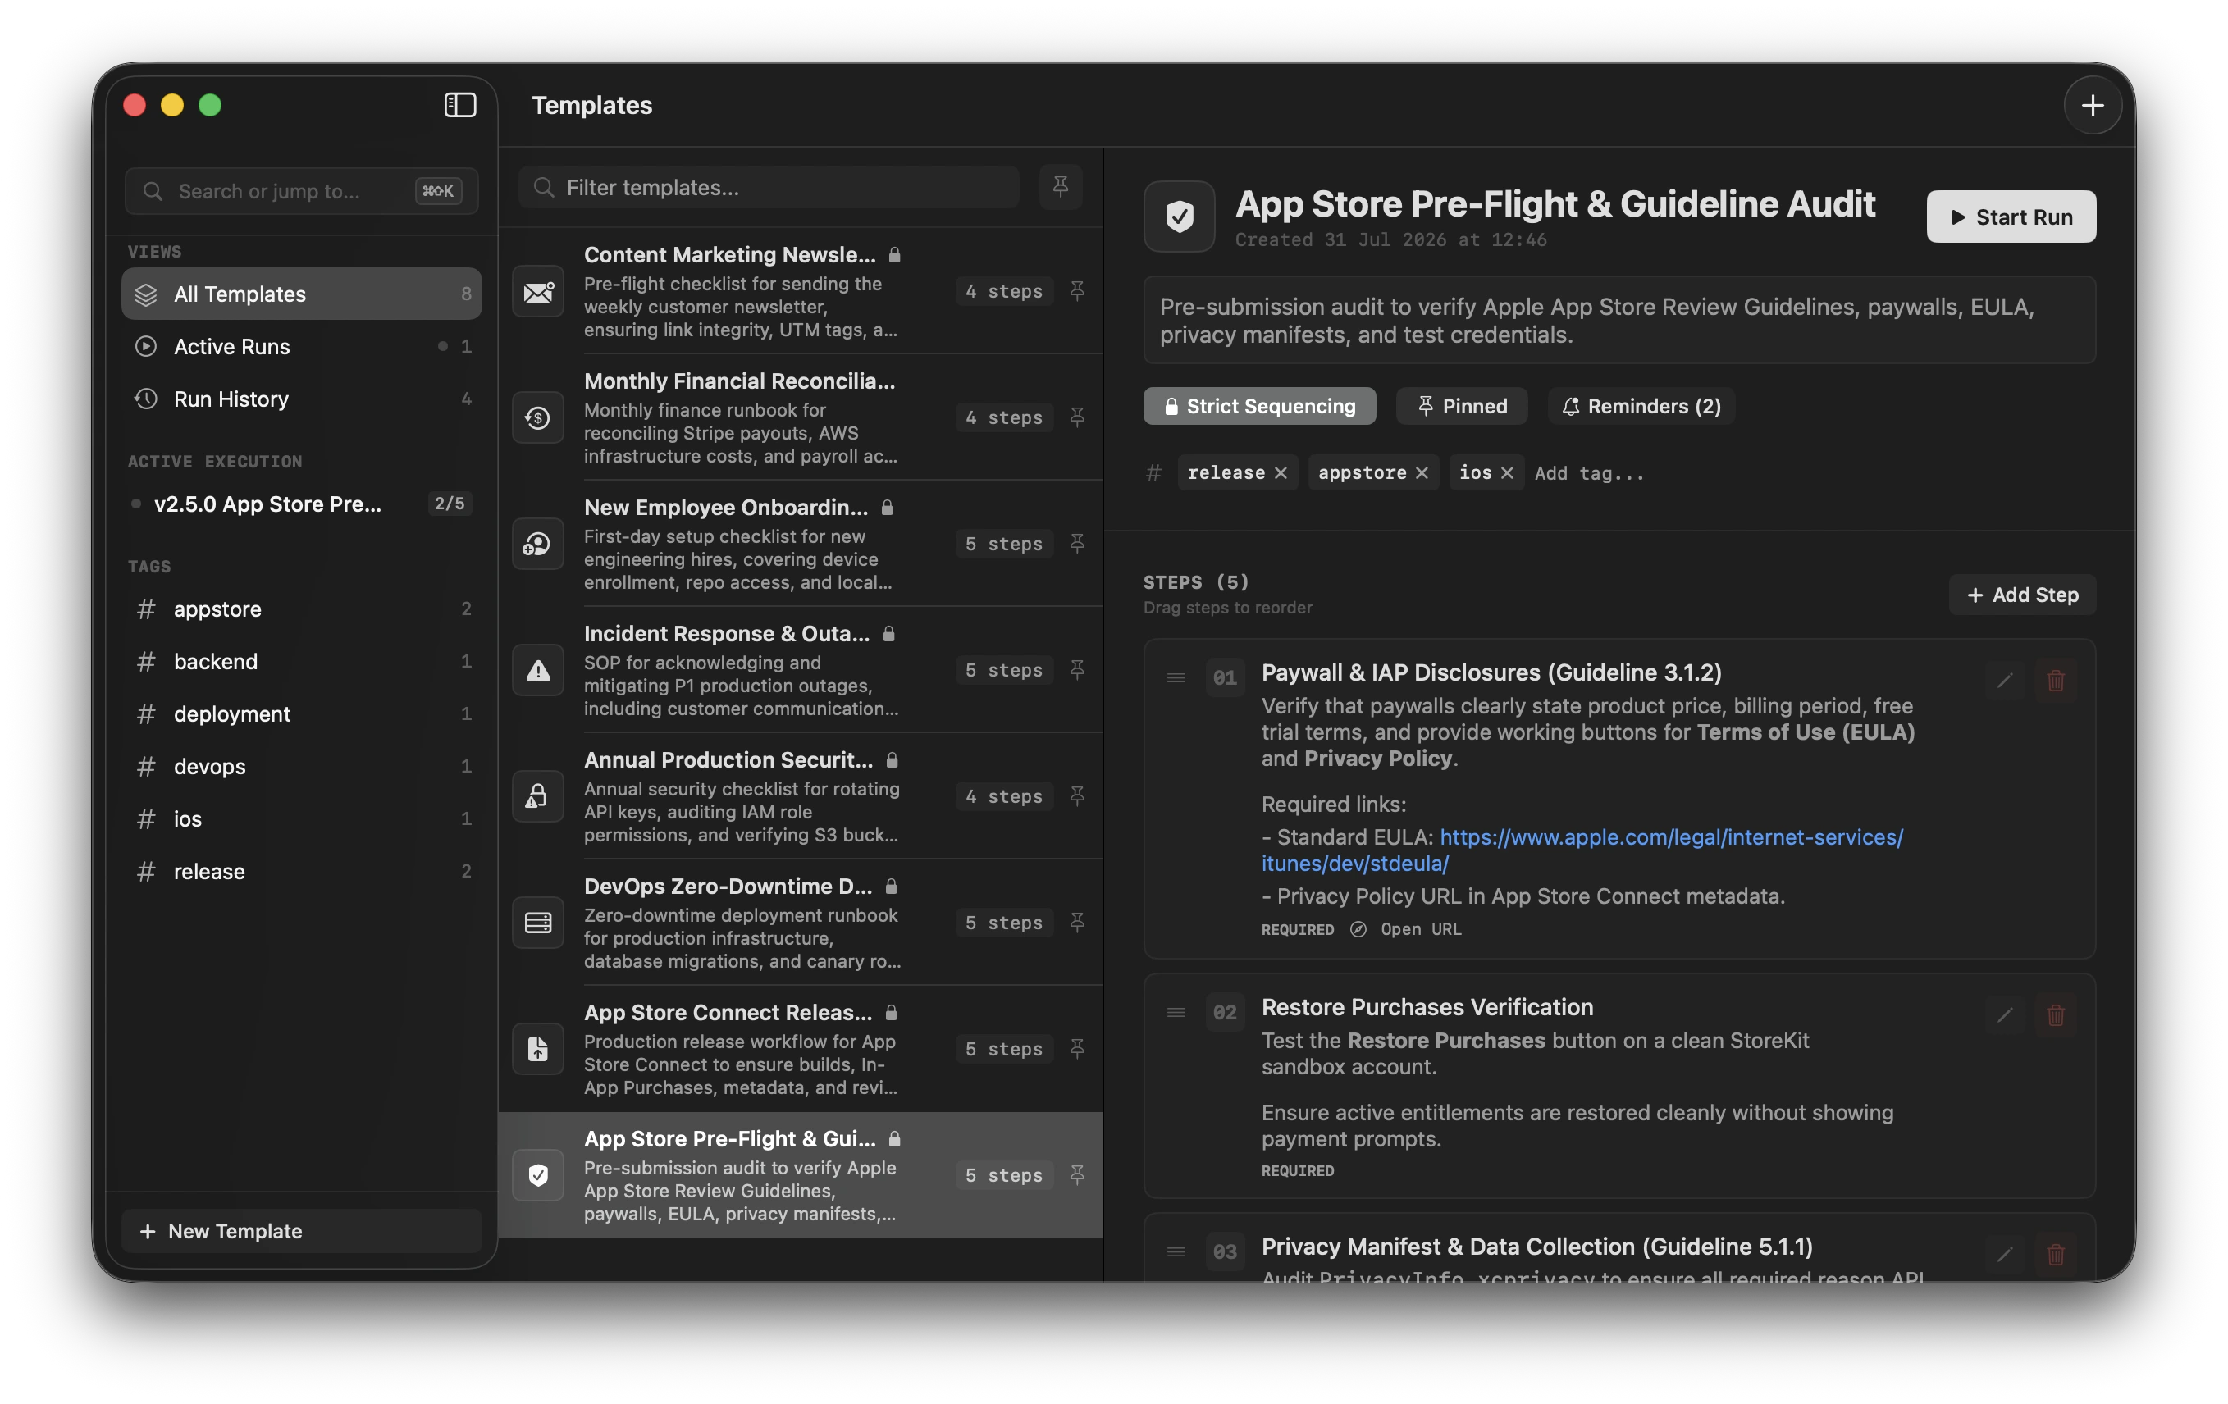Click the plus button in the top-right corner
This screenshot has width=2228, height=1404.
[x=2092, y=106]
